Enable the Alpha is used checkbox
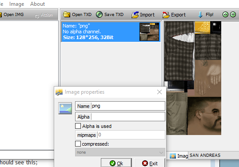 tap(78, 126)
